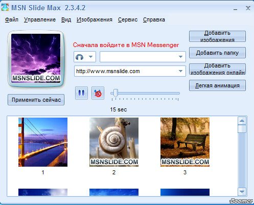
Task: Click the scrollbar up arrow
Action: 242,121
